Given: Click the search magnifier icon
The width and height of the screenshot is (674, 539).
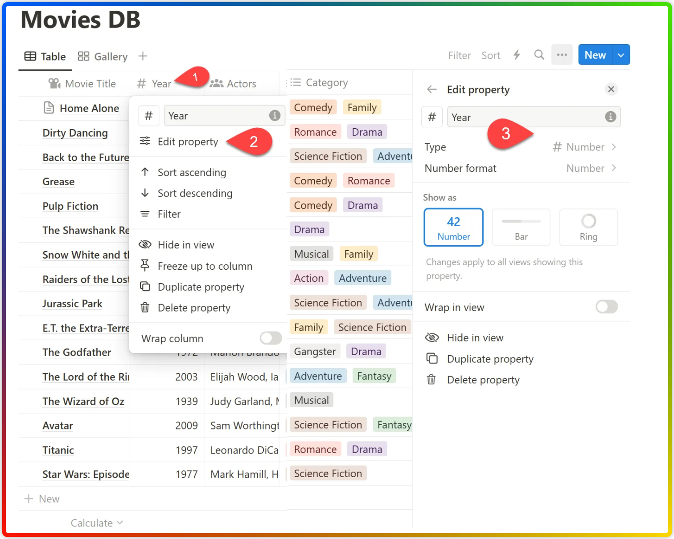Looking at the screenshot, I should (539, 55).
